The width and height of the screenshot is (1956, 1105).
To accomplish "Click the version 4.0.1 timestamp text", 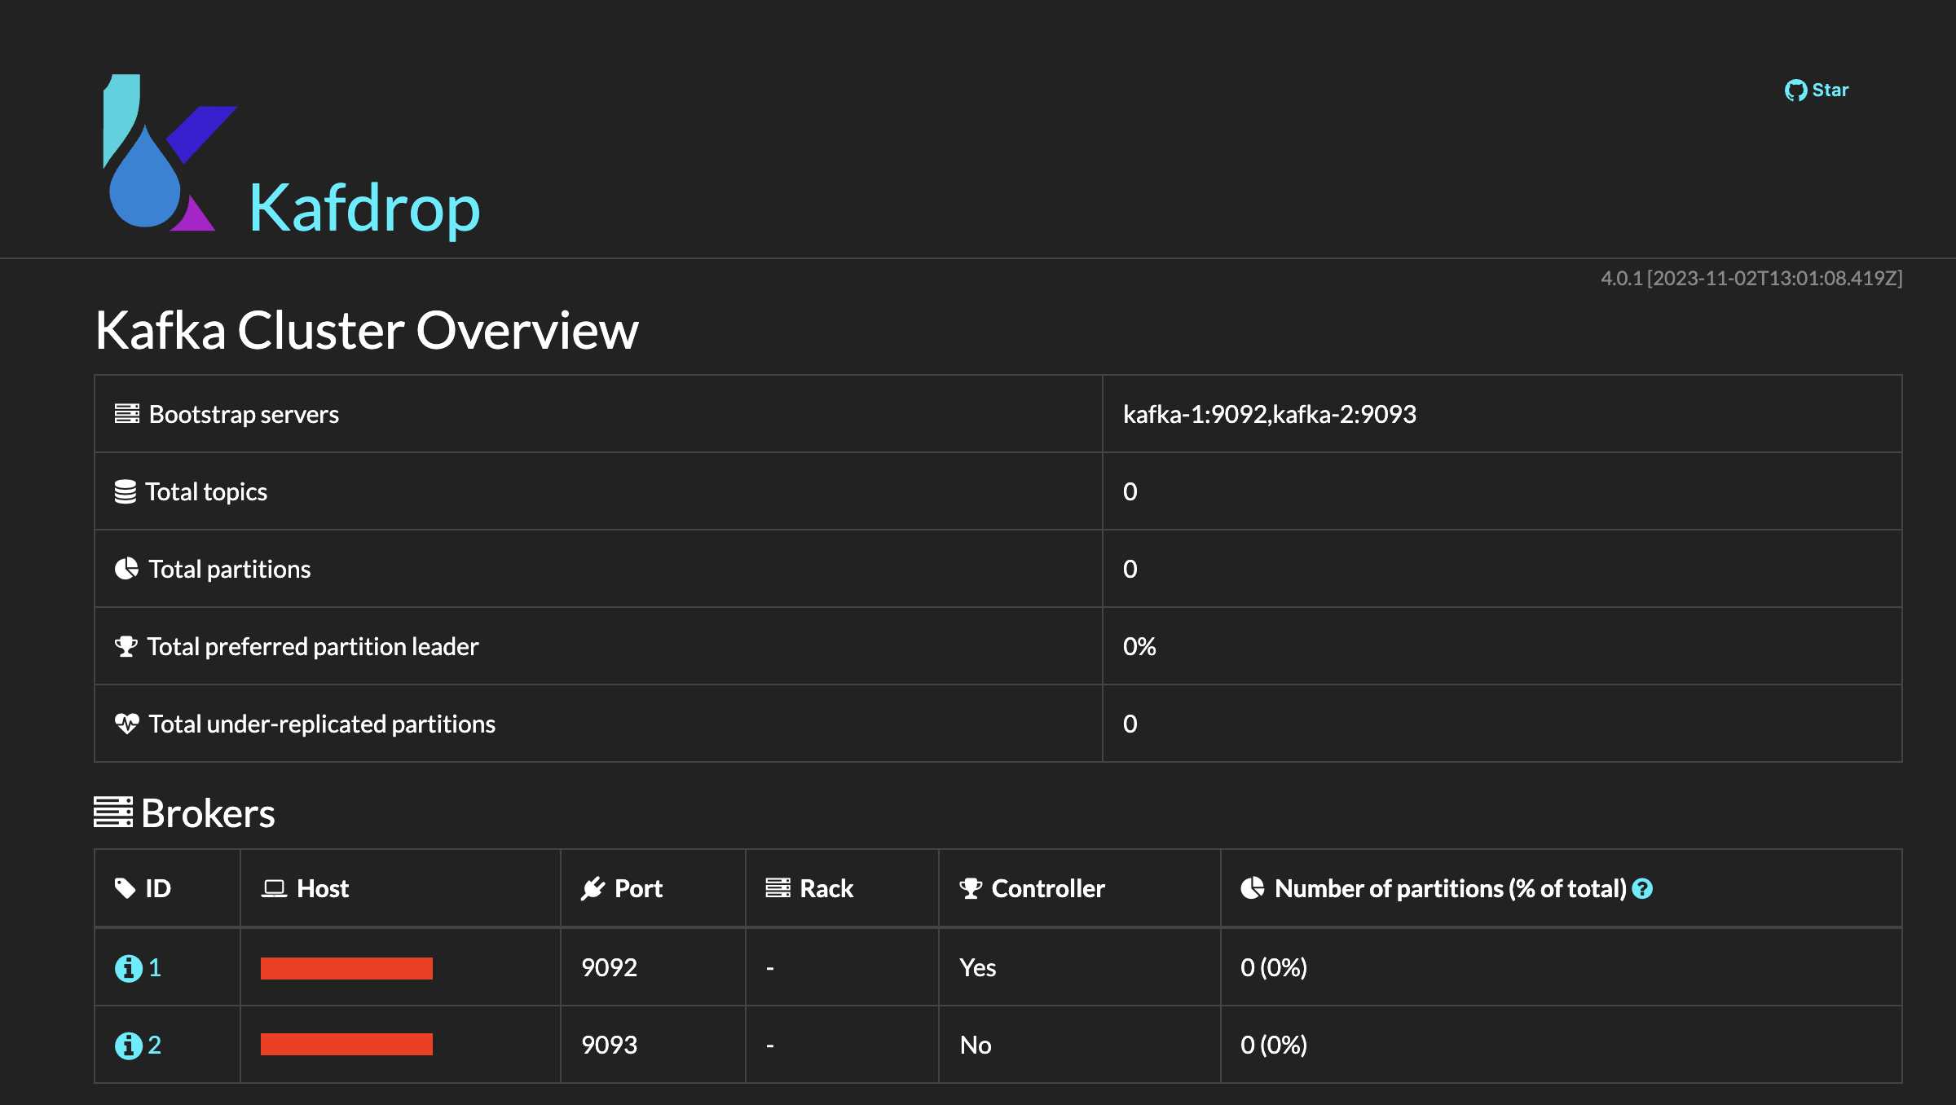I will click(1751, 279).
